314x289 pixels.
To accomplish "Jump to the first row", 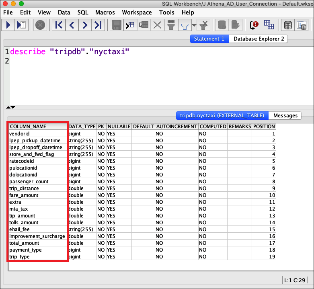I will [x=59, y=25].
